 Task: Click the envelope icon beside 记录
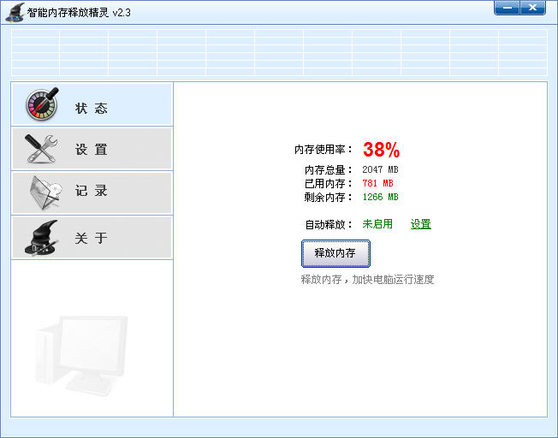pos(43,192)
